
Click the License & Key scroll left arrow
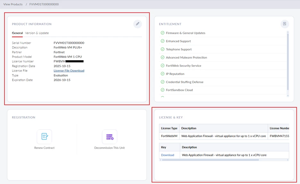tap(160, 160)
